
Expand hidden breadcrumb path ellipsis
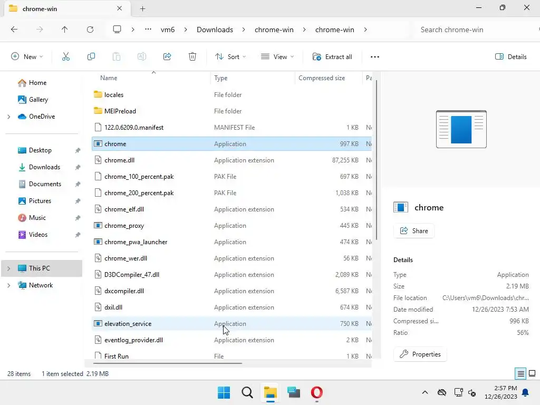coord(148,30)
